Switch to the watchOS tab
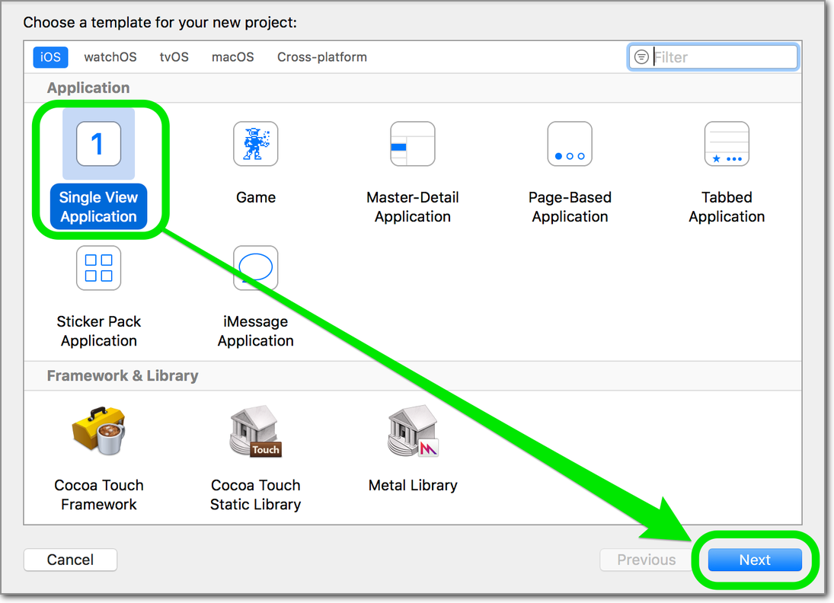The image size is (834, 603). point(110,57)
